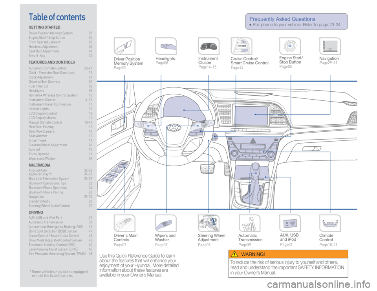Select 'Driver Position Memory System' contents entry
Screen dimensions: 377x291
(60, 33)
